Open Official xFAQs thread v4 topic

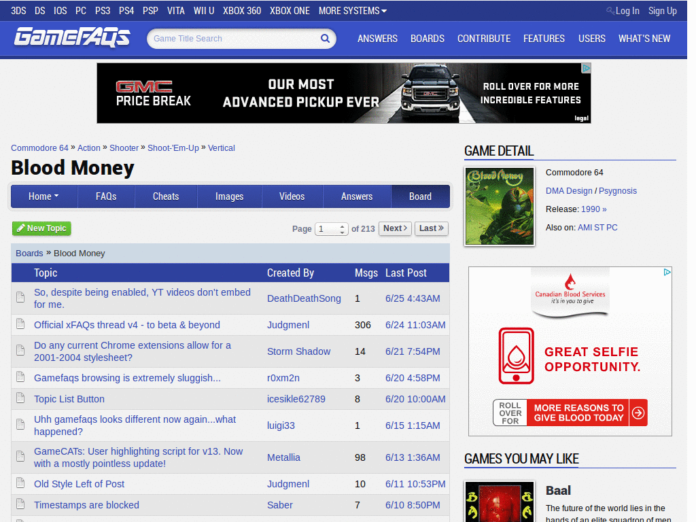point(127,325)
